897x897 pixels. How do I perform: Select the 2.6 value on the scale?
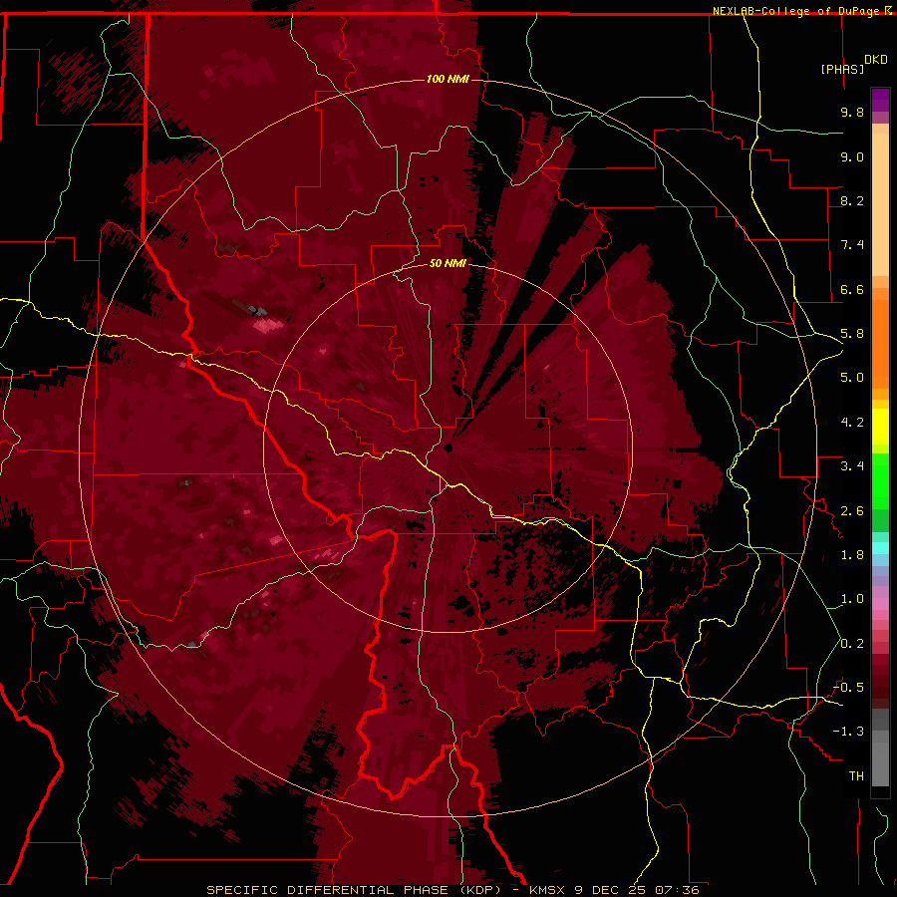(852, 511)
